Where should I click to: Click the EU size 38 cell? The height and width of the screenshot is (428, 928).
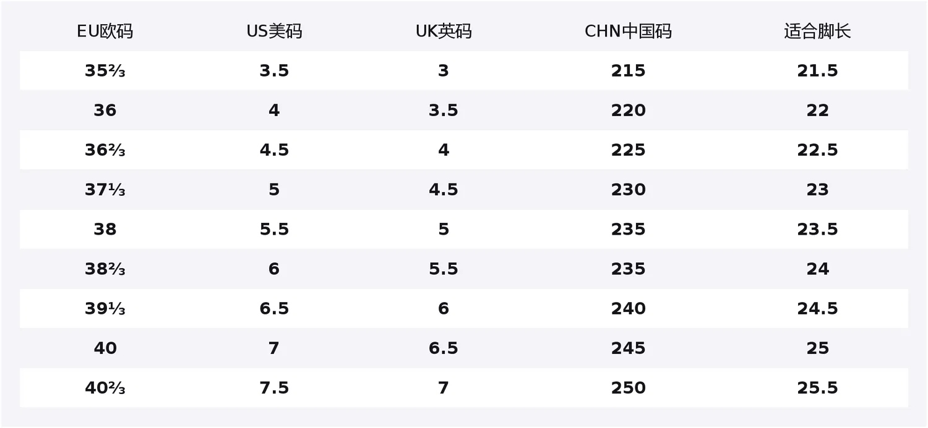pos(105,229)
